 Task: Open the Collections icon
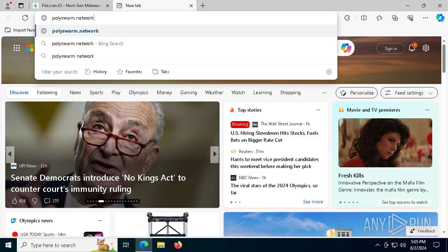click(x=395, y=18)
